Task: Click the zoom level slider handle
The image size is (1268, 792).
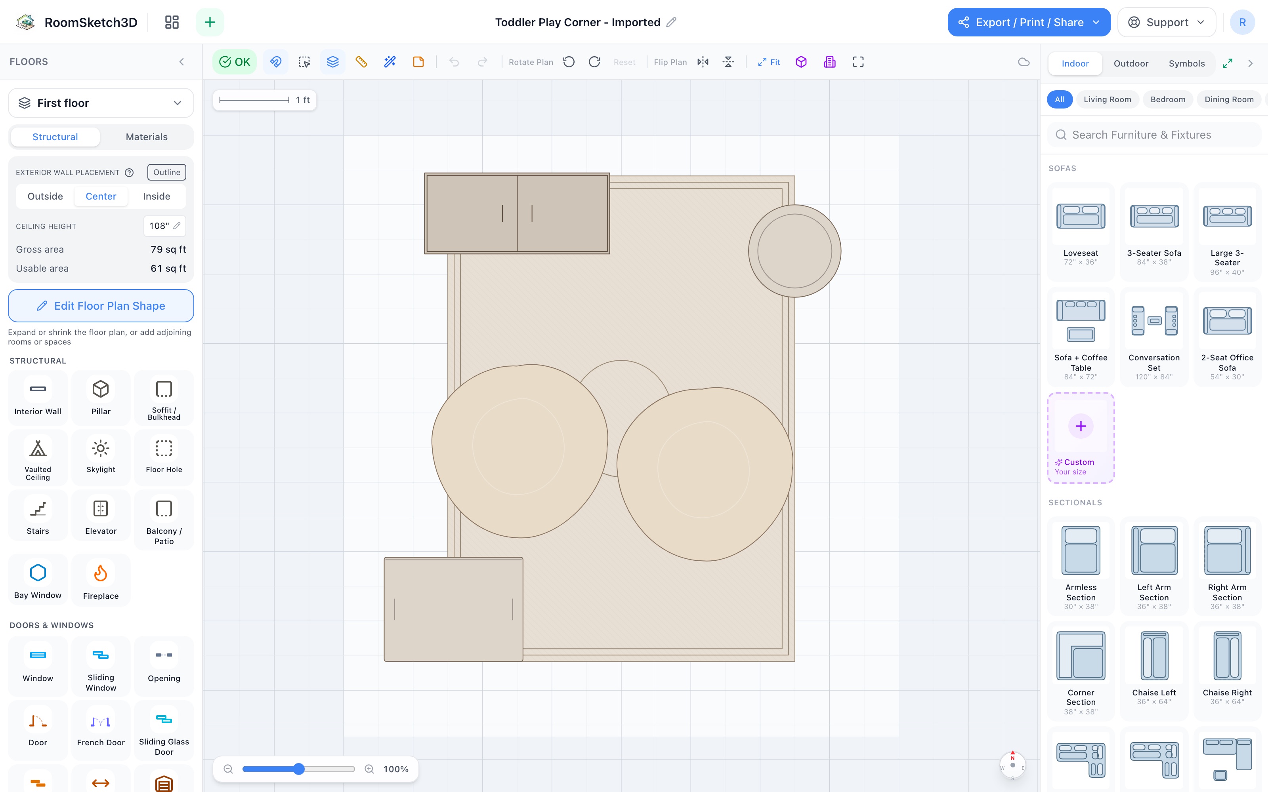Action: (299, 769)
